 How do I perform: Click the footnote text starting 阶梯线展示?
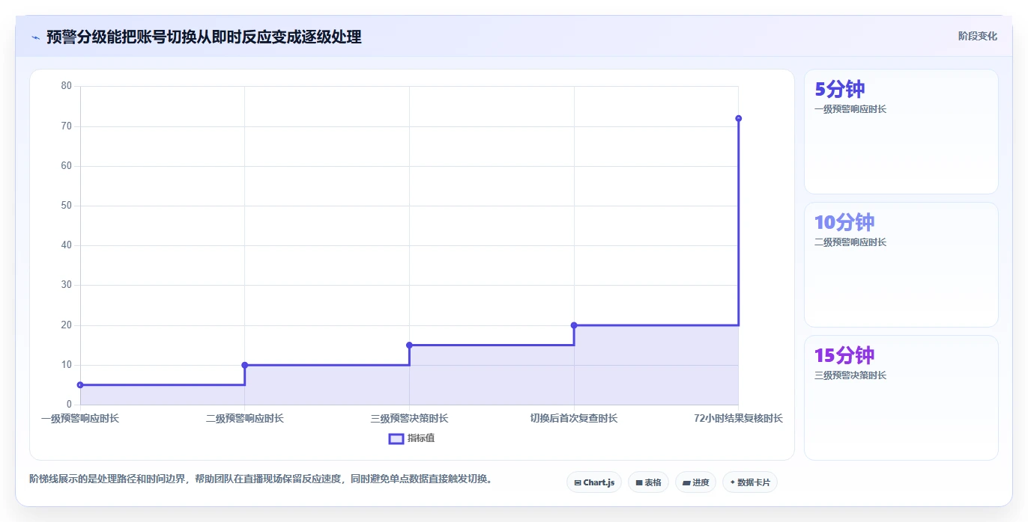pyautogui.click(x=262, y=479)
